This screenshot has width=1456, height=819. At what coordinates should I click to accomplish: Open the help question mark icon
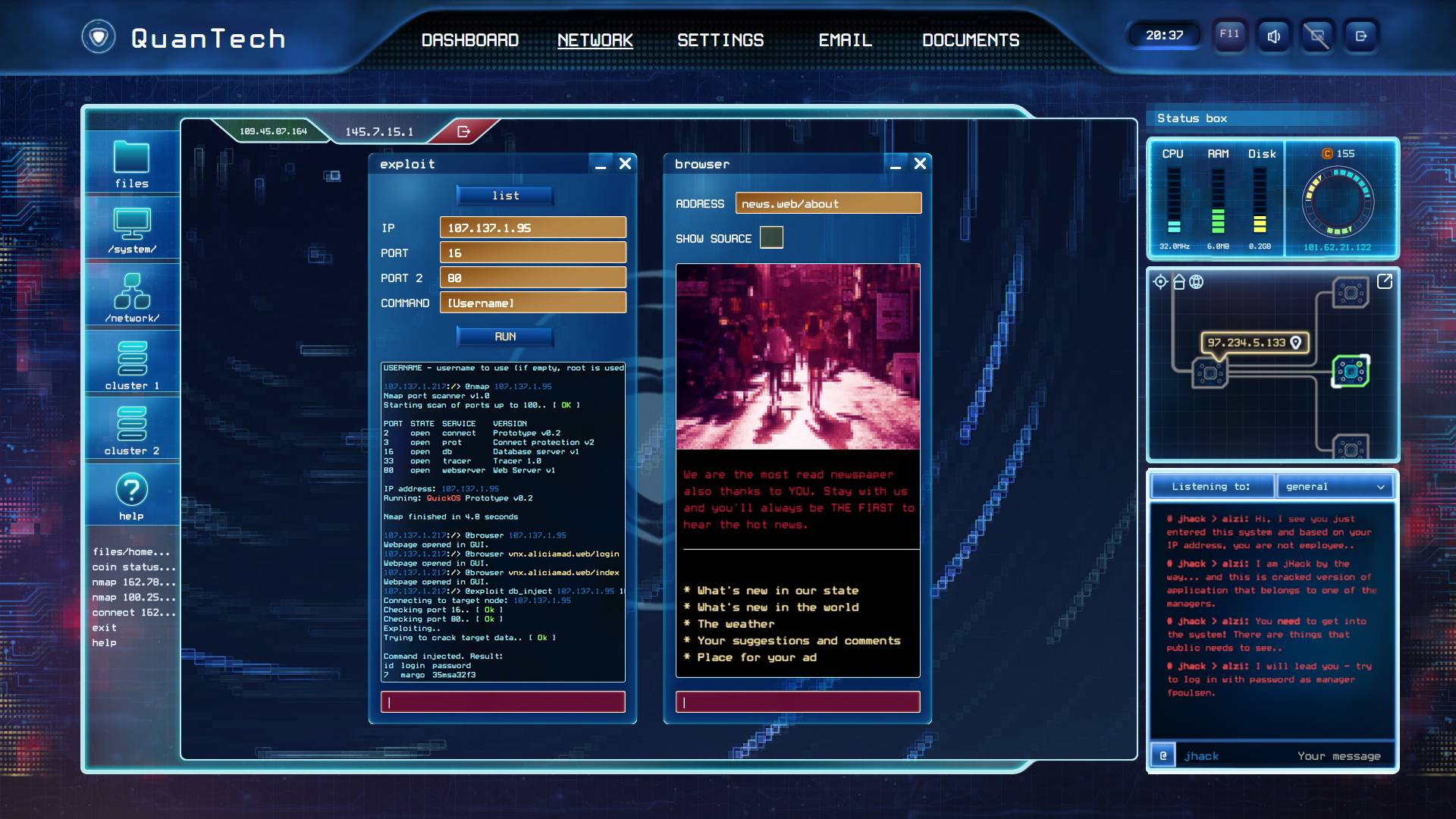(x=131, y=491)
